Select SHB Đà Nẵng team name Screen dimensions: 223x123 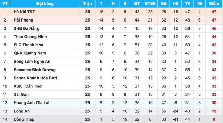(26, 29)
